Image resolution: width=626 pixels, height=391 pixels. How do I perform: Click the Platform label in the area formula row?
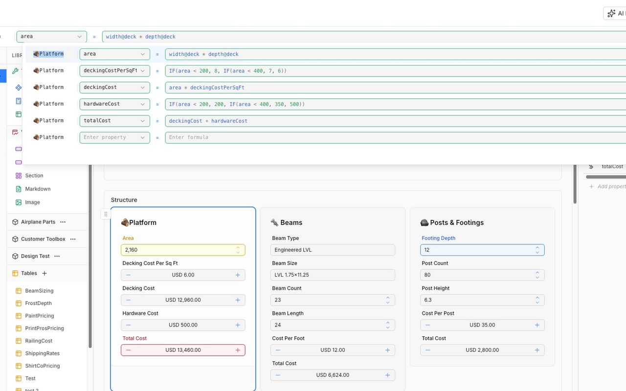[48, 54]
